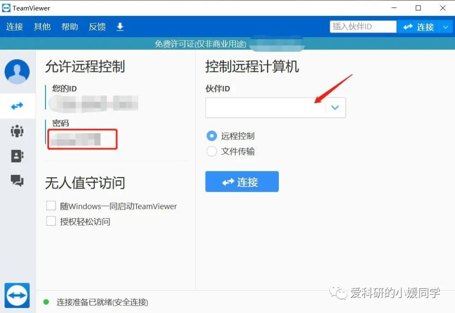Screen dimensions: 455x313
Task: Click the download arrow icon in menu bar
Action: coord(120,27)
